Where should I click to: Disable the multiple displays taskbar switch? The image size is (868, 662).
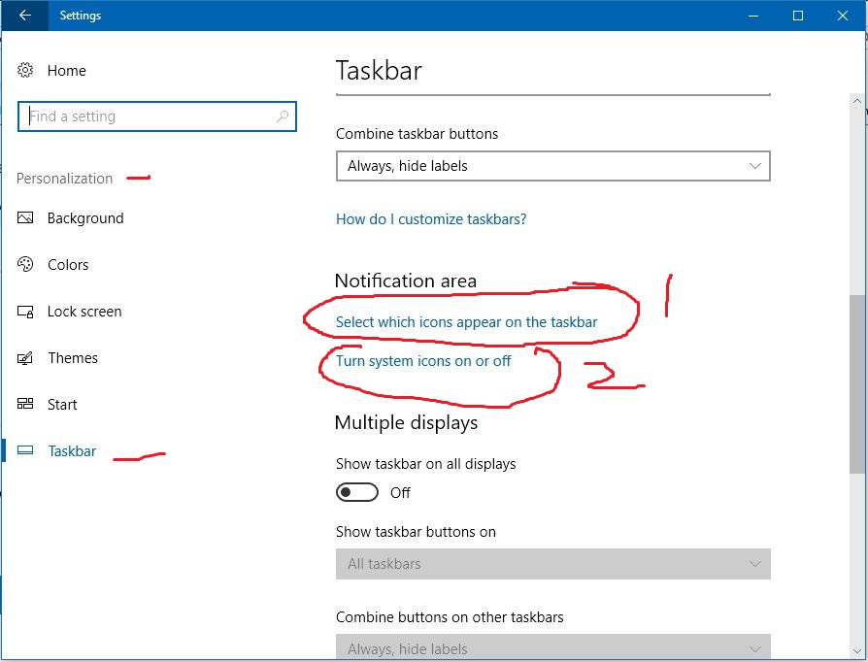click(357, 492)
